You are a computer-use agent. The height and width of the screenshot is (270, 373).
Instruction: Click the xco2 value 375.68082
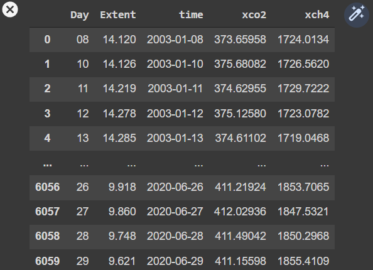click(x=240, y=64)
